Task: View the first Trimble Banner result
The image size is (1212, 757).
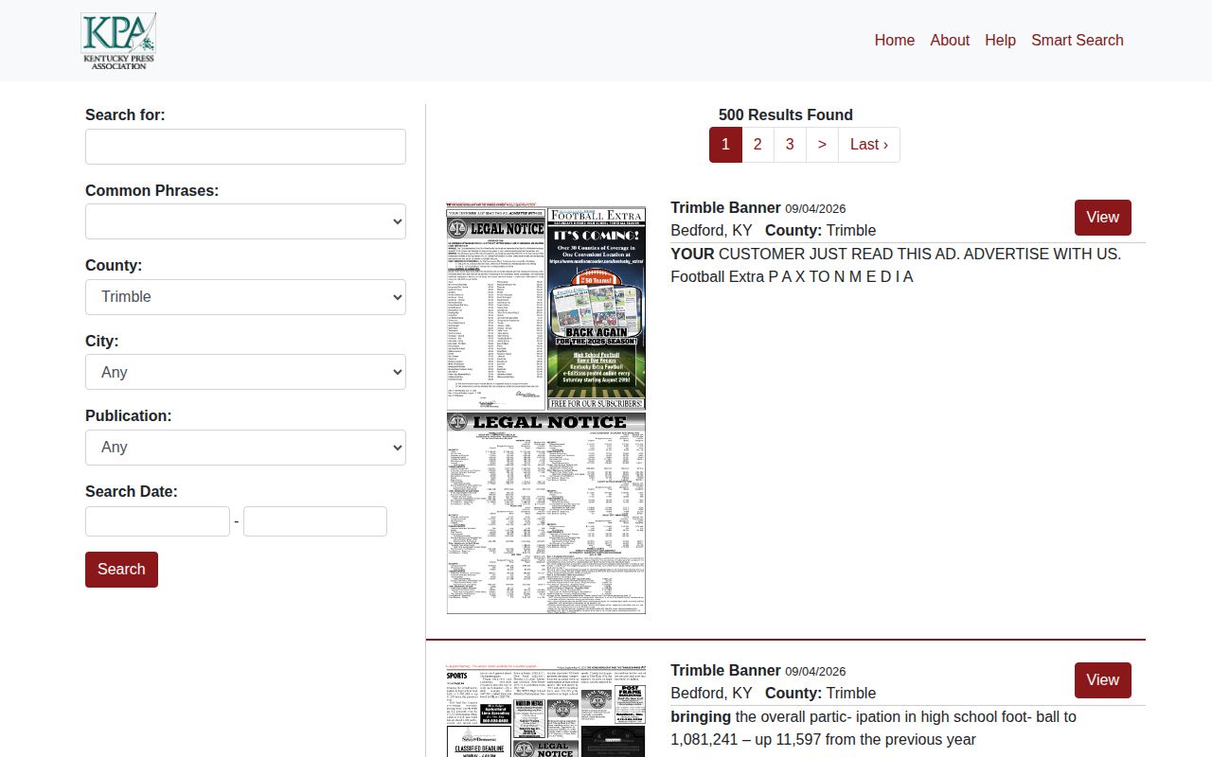Action: 1103,218
